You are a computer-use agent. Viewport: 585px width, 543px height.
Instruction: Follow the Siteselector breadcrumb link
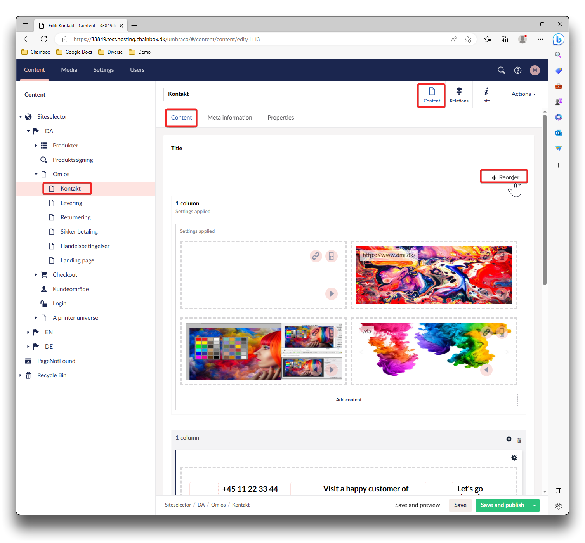178,505
